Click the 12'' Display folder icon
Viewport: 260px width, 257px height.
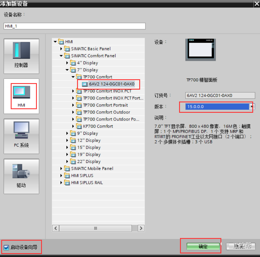73,140
